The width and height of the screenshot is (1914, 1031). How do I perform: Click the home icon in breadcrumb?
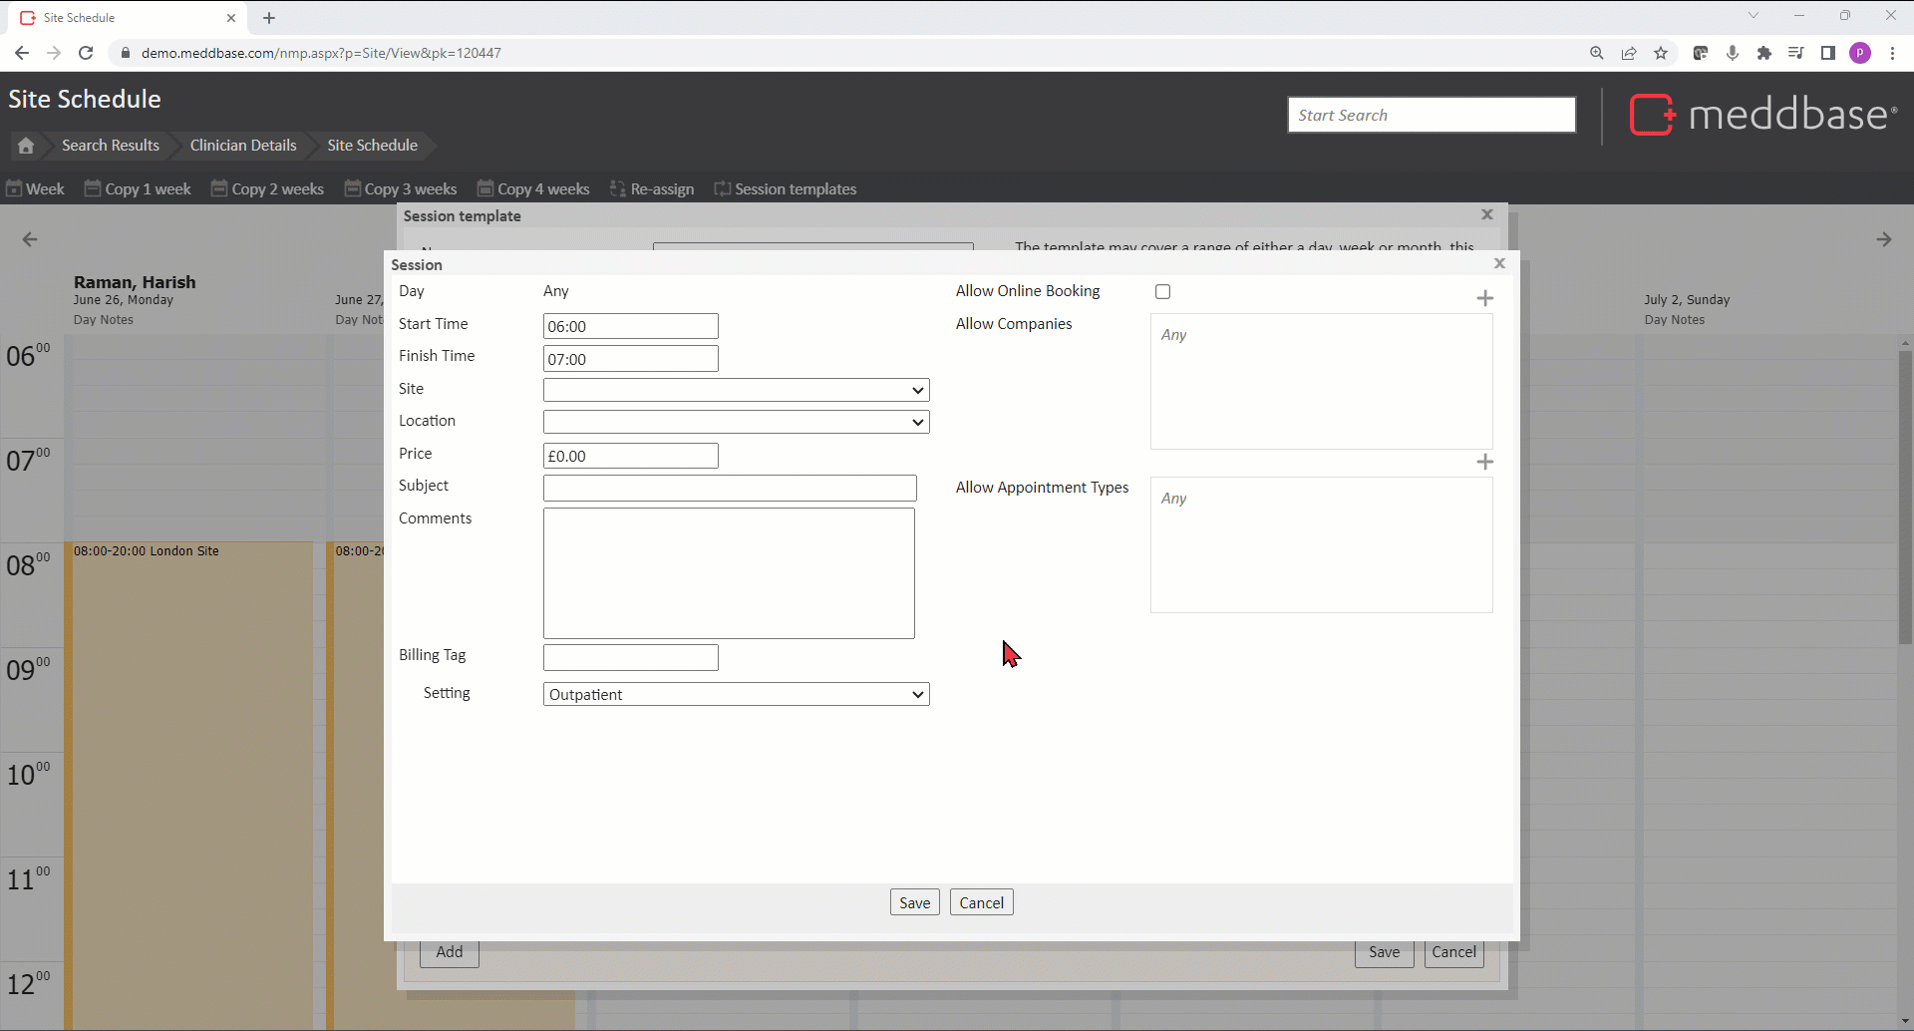click(x=26, y=146)
